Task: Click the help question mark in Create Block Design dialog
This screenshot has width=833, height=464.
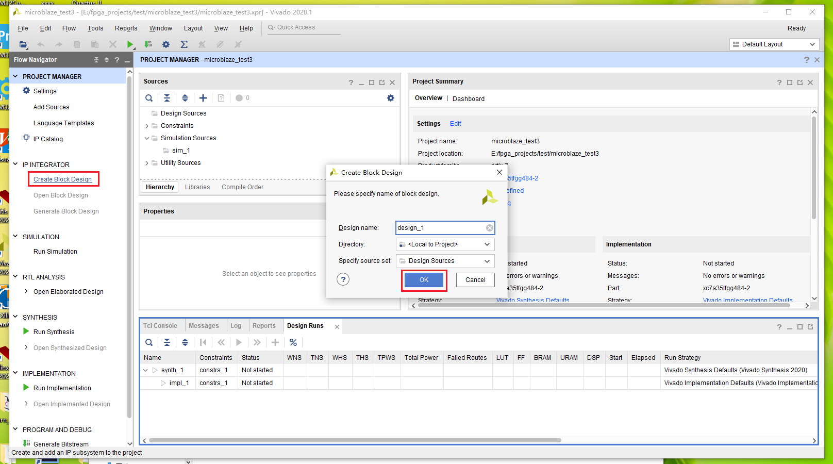Action: 343,279
